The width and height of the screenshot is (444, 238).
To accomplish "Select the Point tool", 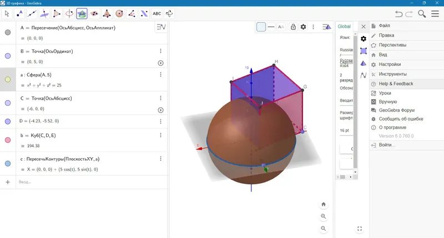I will click(x=19, y=13).
